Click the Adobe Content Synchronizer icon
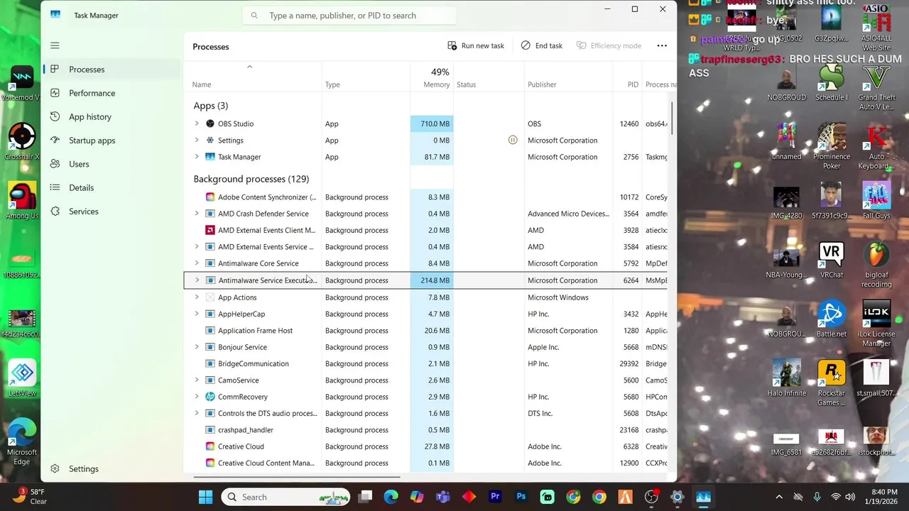This screenshot has width=909, height=511. (x=210, y=197)
